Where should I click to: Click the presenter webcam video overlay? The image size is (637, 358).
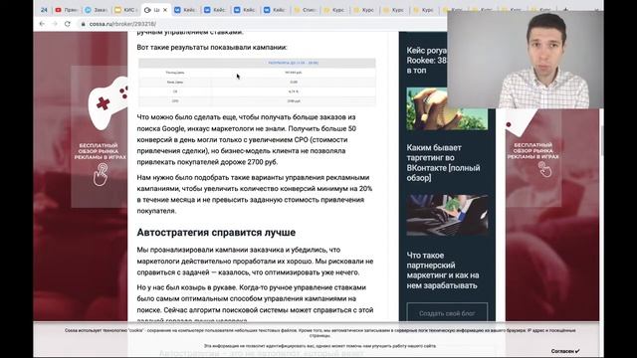coord(526,60)
